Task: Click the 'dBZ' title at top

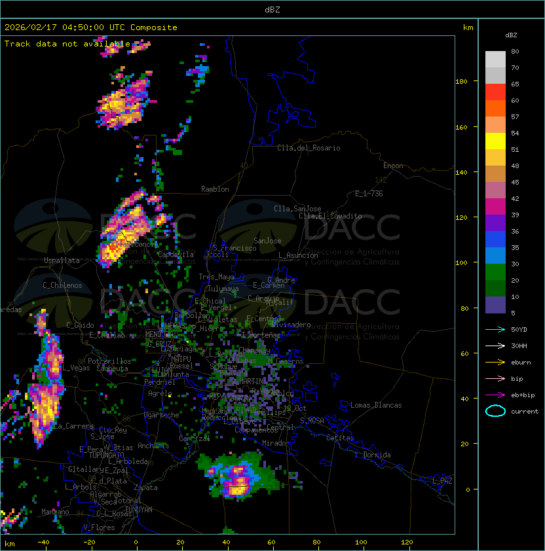Action: point(272,10)
